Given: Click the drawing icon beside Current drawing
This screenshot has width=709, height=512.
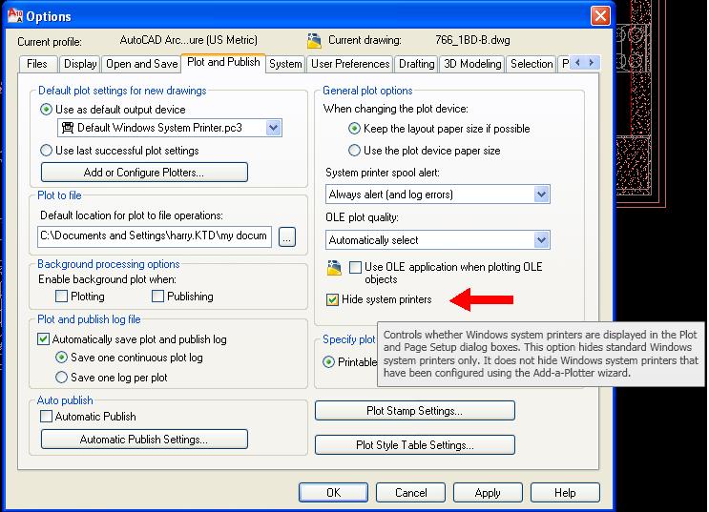Looking at the screenshot, I should (314, 41).
